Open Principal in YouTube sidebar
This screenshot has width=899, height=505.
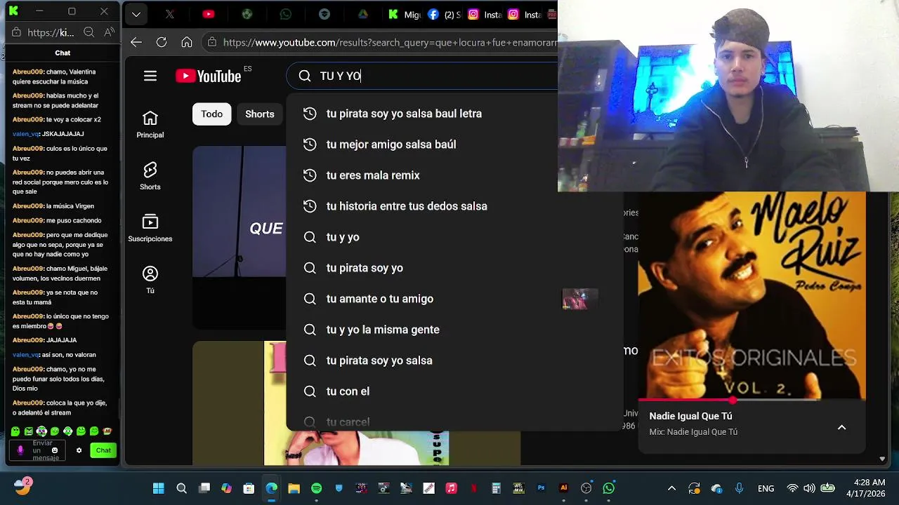click(x=150, y=124)
